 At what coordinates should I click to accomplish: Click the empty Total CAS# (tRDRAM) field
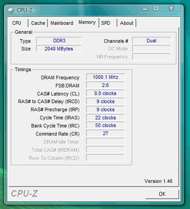[x=105, y=150]
